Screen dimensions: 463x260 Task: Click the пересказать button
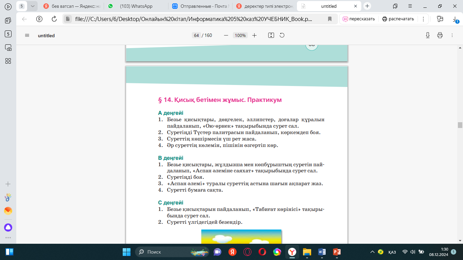pyautogui.click(x=359, y=19)
